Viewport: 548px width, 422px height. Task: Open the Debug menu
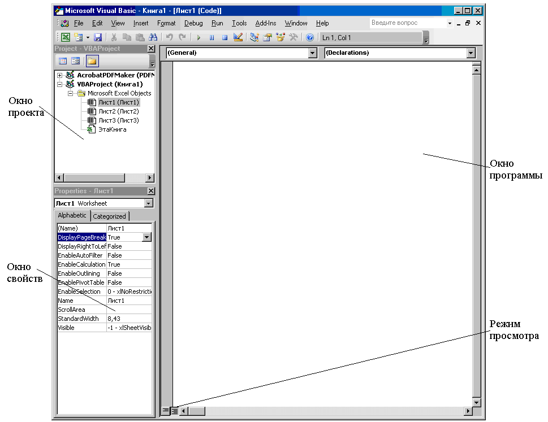click(193, 23)
